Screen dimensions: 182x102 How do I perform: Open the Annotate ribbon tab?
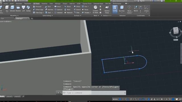[x=19, y=4]
